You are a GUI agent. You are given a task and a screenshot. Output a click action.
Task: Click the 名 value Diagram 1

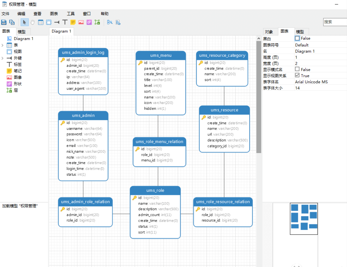(304, 51)
